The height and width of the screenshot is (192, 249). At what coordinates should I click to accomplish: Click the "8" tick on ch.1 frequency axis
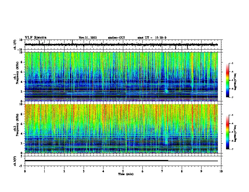(x=22, y=62)
